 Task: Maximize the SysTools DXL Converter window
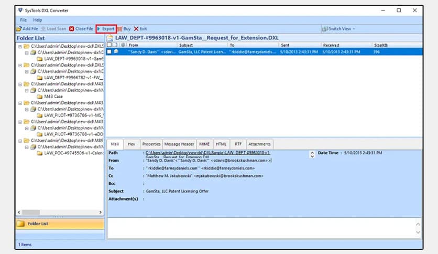(x=399, y=10)
